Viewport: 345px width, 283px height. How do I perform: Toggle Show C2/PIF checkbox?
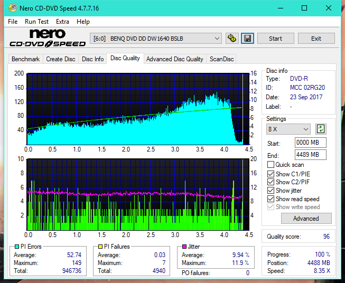pyautogui.click(x=271, y=182)
